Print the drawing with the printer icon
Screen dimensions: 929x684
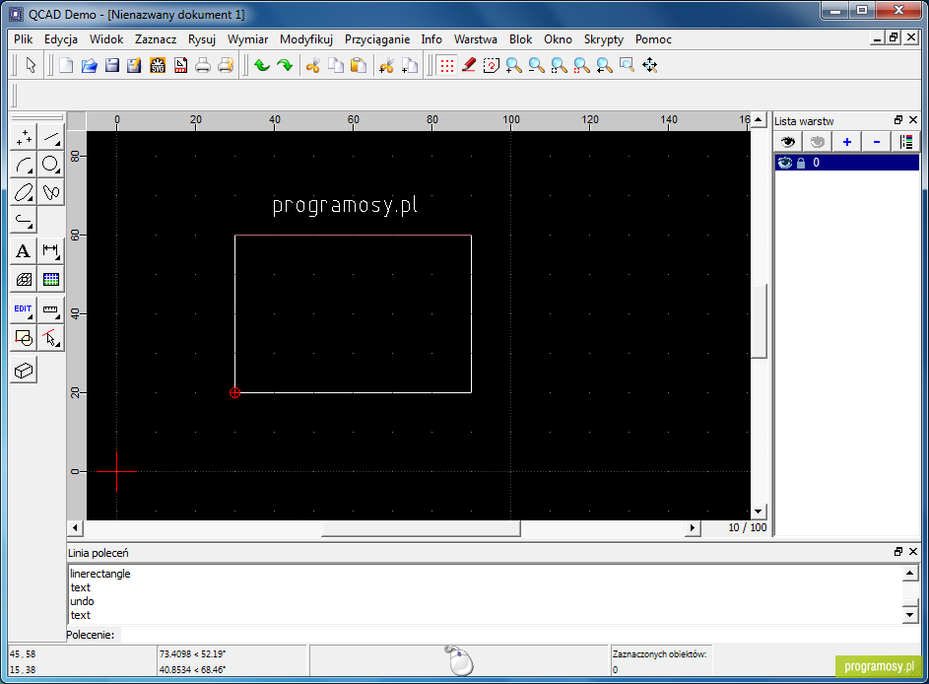(203, 65)
